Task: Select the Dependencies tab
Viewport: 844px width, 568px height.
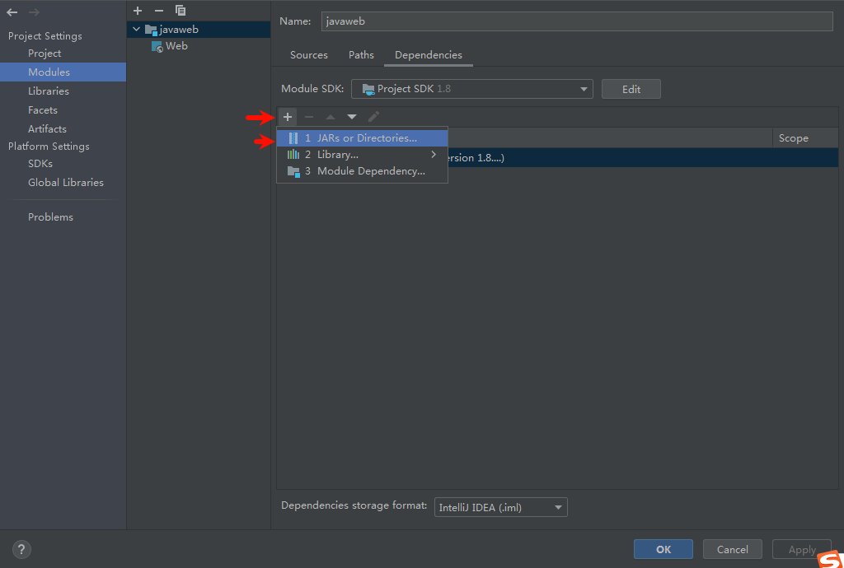Action: [x=429, y=55]
